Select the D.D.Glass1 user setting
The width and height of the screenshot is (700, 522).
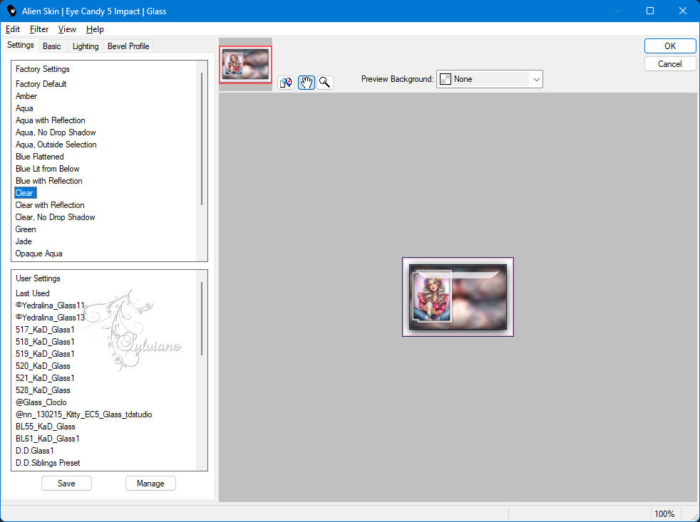(34, 451)
